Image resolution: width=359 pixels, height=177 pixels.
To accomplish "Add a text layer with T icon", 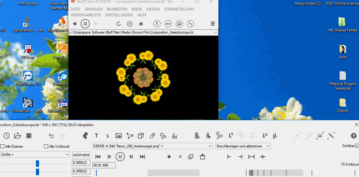I will (x=96, y=136).
